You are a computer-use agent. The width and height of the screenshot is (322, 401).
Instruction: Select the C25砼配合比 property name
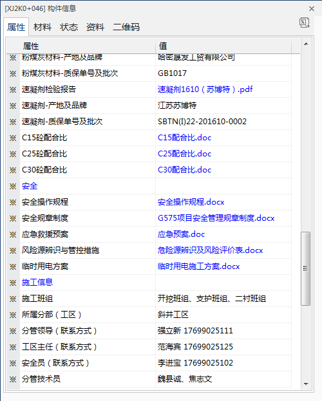[44, 154]
